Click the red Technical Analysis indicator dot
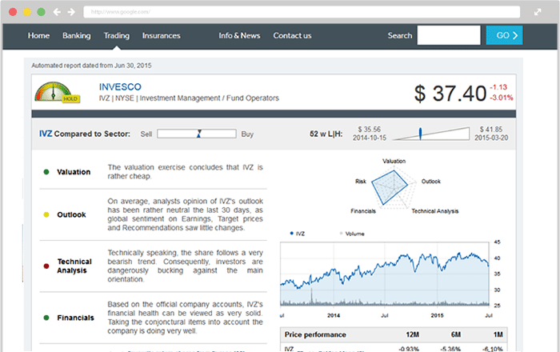This screenshot has height=352, width=560. pos(46,266)
